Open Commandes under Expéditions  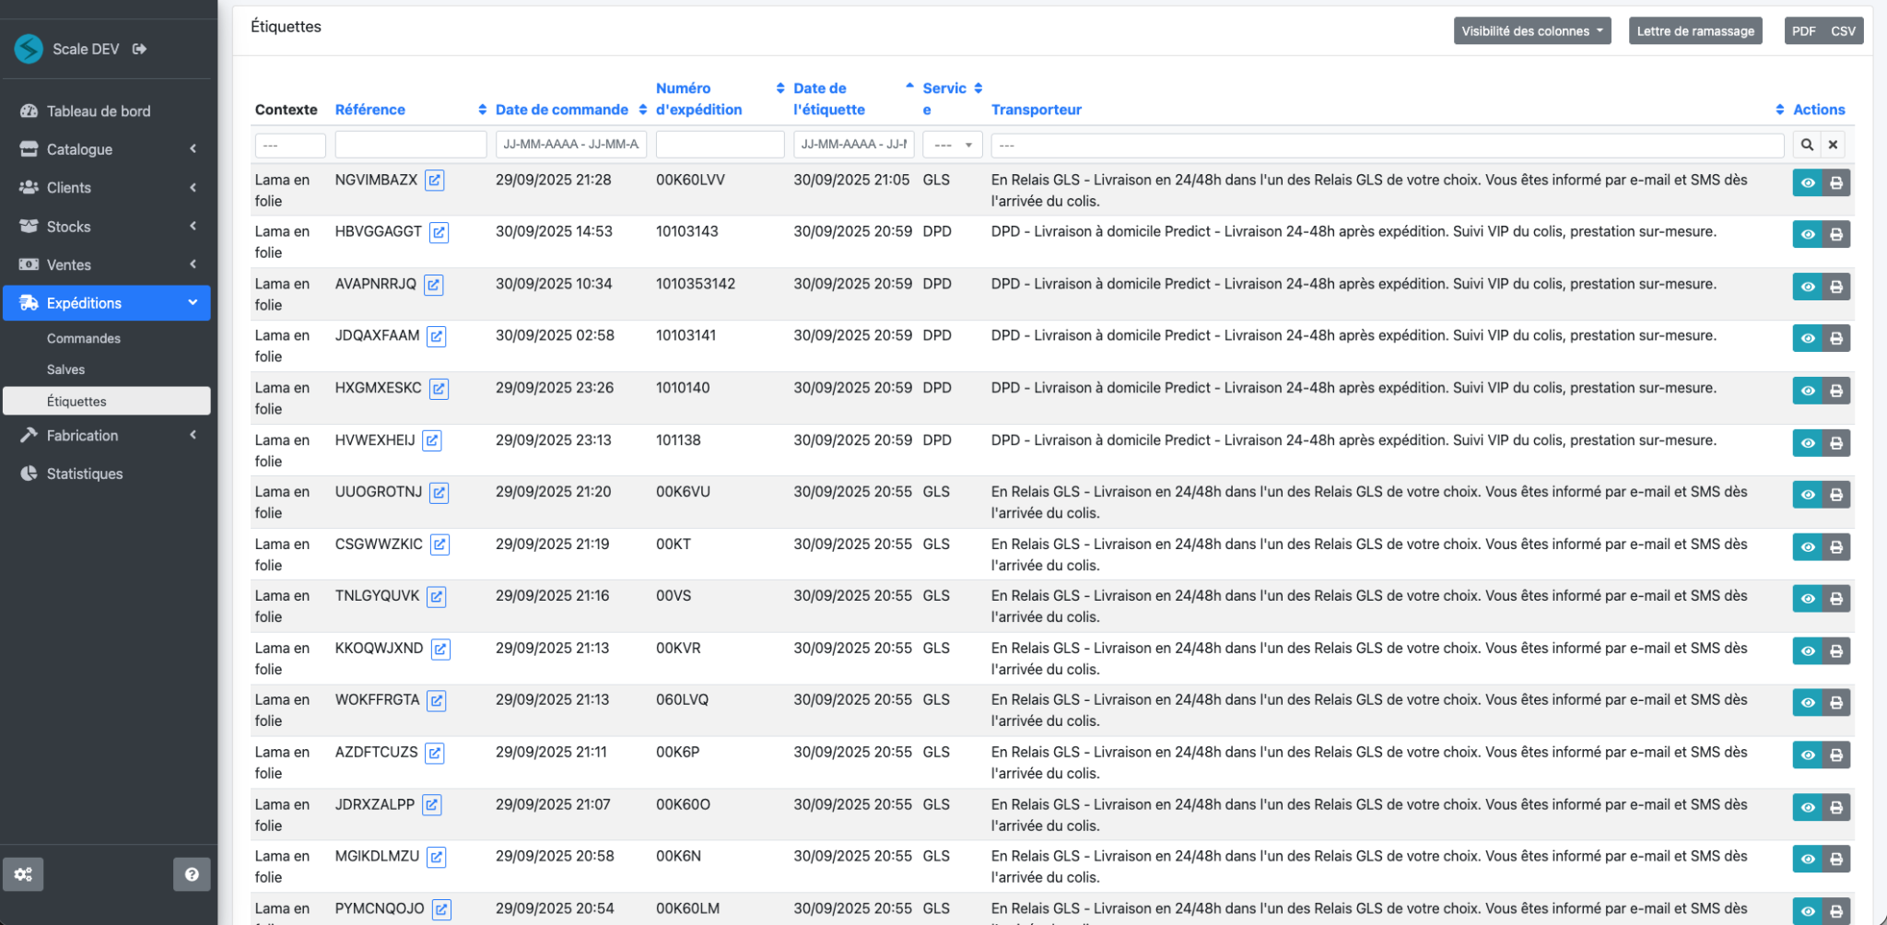tap(84, 338)
